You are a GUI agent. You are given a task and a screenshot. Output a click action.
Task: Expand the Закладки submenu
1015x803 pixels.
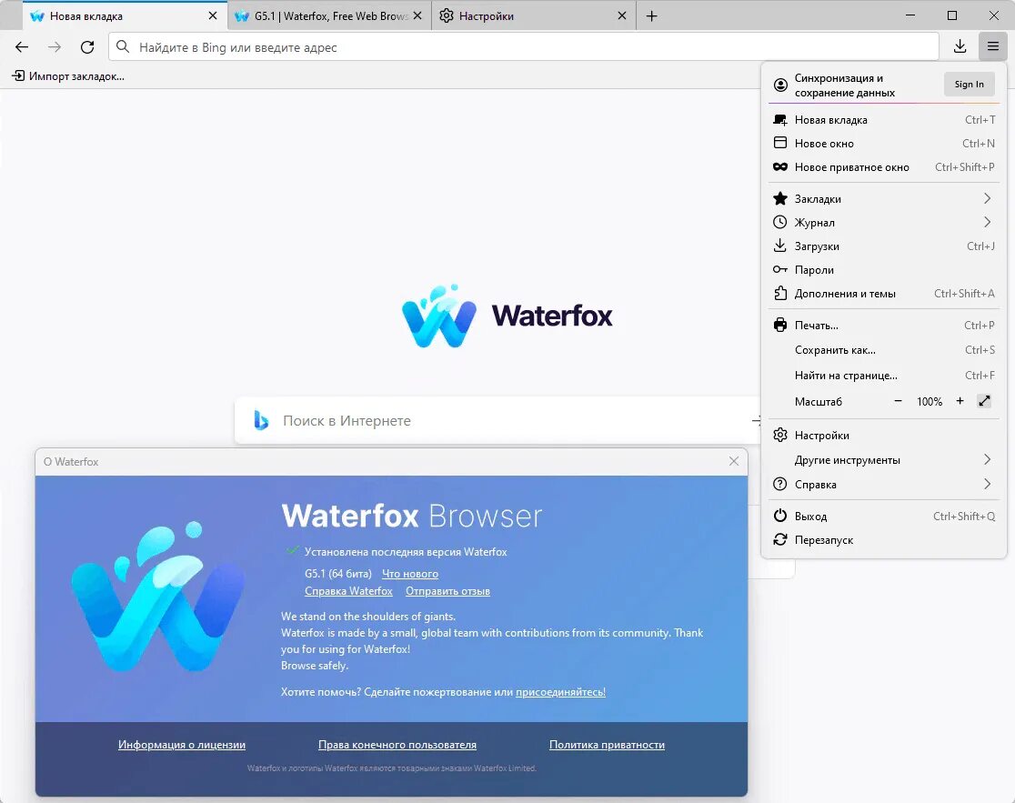(x=884, y=198)
